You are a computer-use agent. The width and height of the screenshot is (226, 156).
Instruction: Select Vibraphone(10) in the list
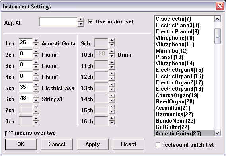(x=184, y=38)
